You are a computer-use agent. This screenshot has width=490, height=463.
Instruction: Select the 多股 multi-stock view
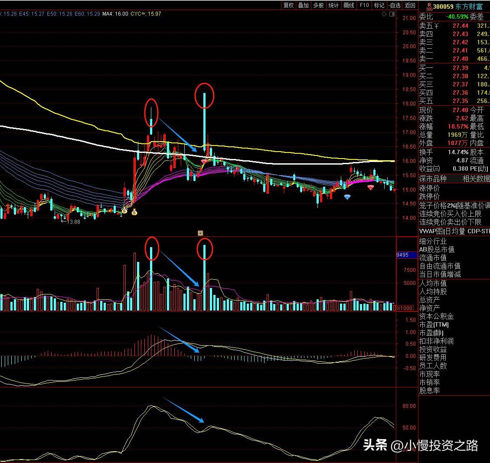point(318,5)
